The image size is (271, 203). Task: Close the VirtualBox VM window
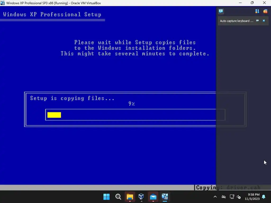pos(264,3)
